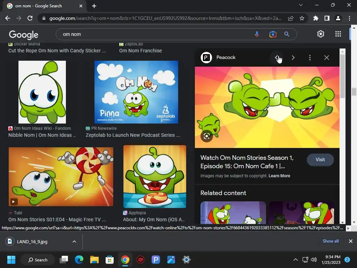Image resolution: width=357 pixels, height=268 pixels.
Task: Open preview panel more options menu
Action: (x=310, y=58)
